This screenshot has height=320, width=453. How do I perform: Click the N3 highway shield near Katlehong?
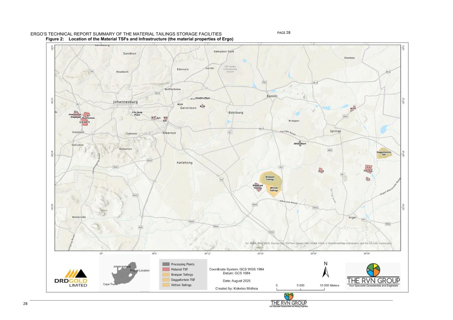pyautogui.click(x=221, y=180)
